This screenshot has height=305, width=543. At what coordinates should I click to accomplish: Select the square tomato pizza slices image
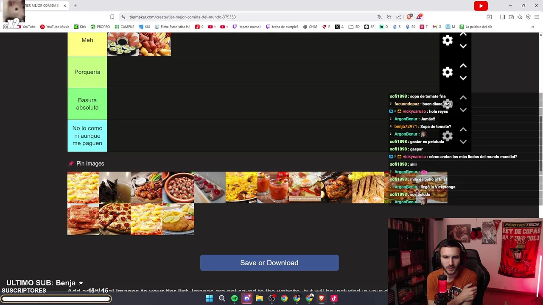point(83,219)
